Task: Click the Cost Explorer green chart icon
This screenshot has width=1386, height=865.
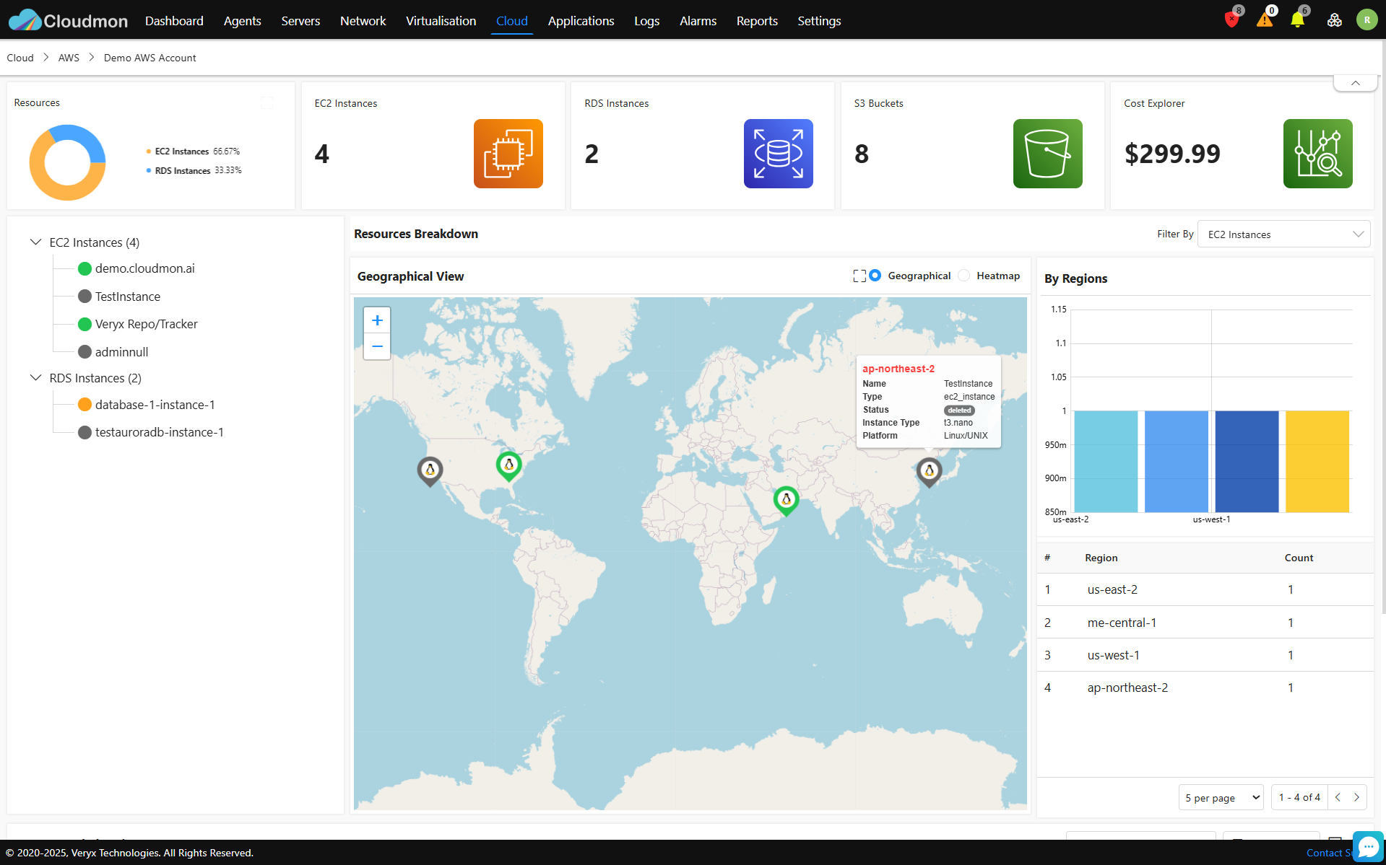Action: (x=1318, y=154)
